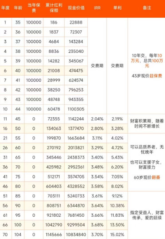Select the 财富积累期 remark cell

[147, 123]
